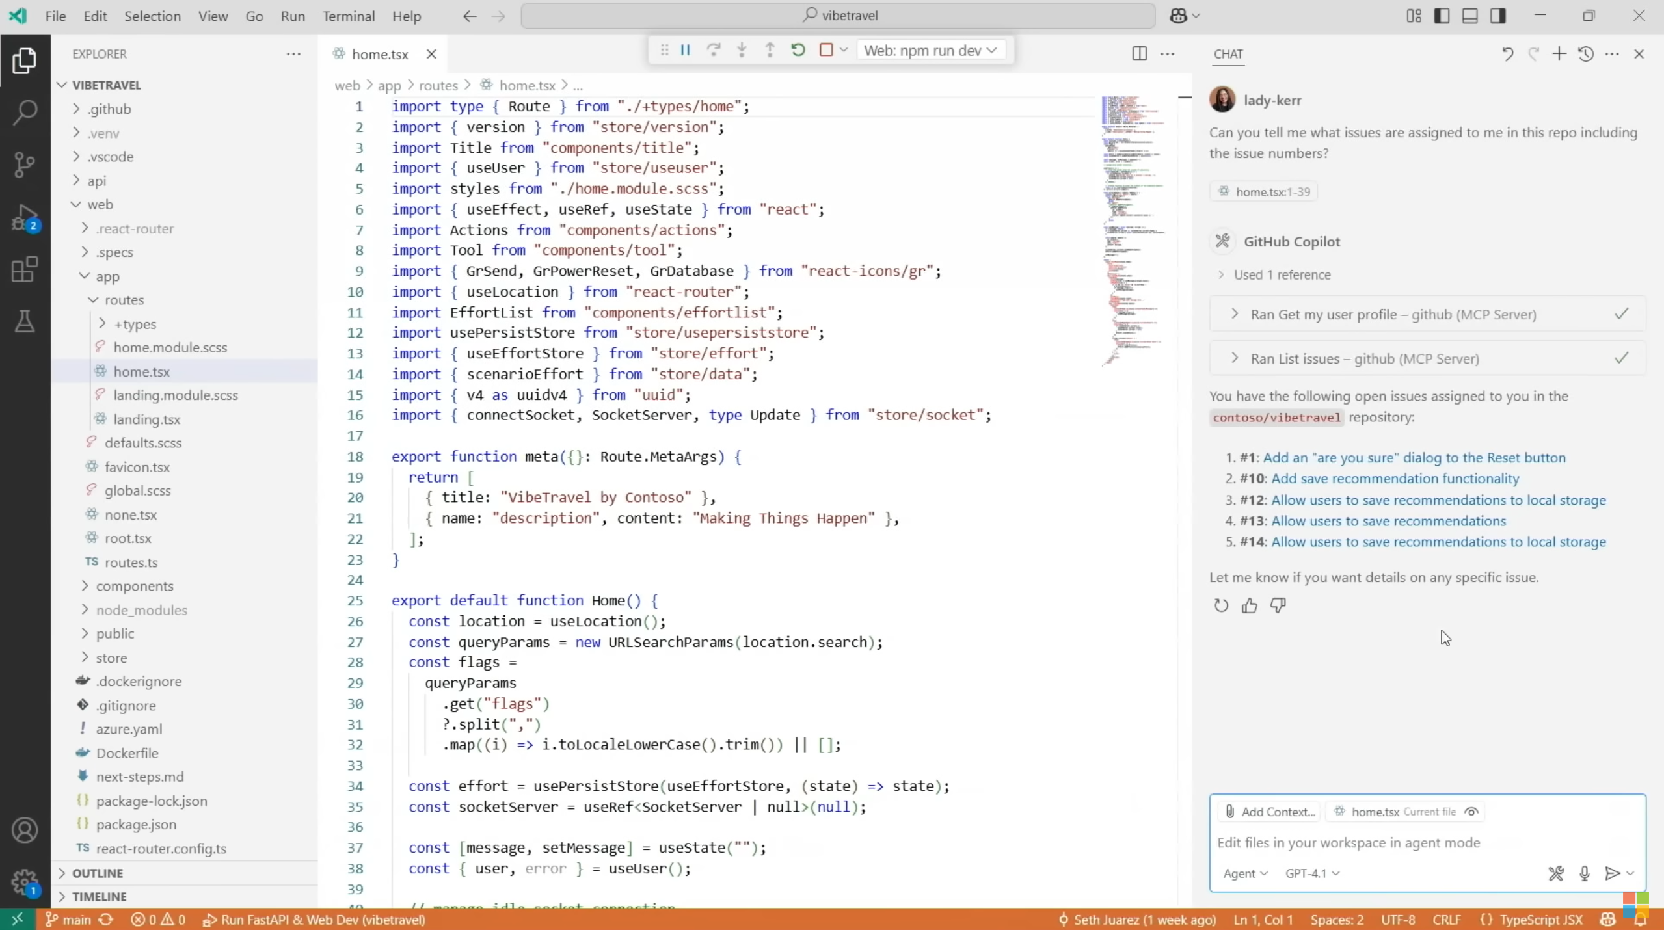Open the Testing flask view
This screenshot has height=930, width=1664.
click(25, 321)
